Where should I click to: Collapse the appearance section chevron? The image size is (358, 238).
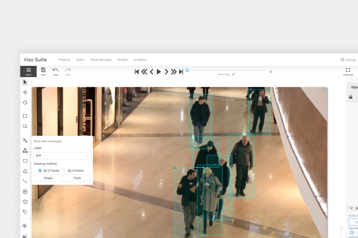pyautogui.click(x=351, y=208)
